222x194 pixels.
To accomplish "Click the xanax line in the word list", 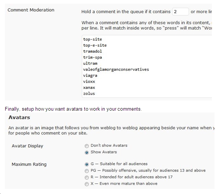I will click(89, 87).
